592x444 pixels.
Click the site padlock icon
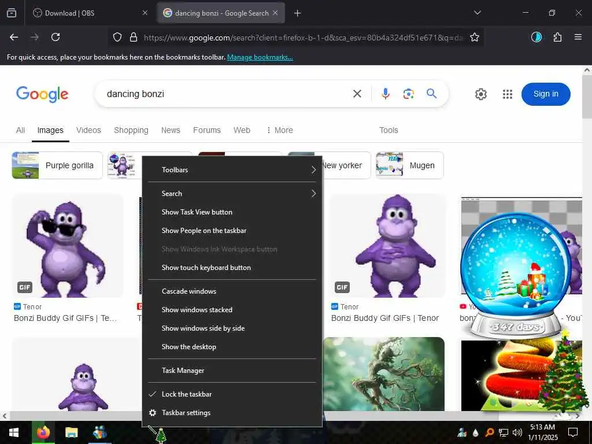pyautogui.click(x=134, y=37)
